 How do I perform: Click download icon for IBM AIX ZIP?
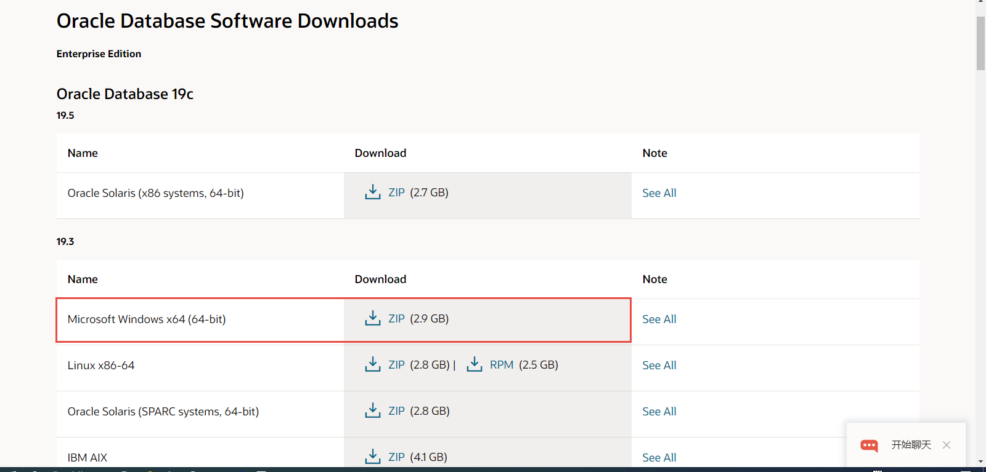point(373,457)
